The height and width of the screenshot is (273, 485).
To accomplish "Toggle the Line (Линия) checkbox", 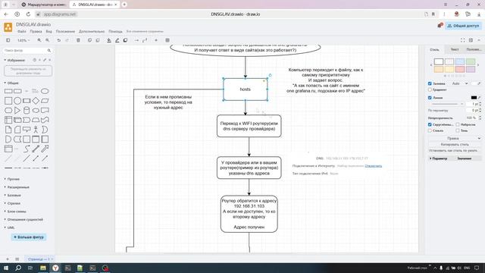I will pos(430,98).
